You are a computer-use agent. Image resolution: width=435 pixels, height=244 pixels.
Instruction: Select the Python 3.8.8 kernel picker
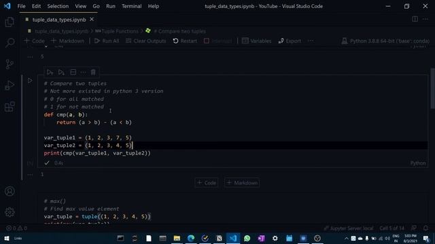[385, 41]
